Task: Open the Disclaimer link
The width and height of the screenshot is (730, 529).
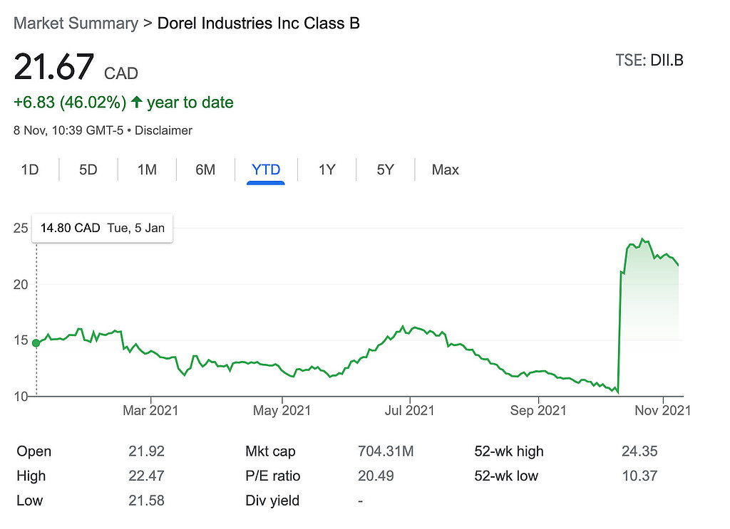Action: click(x=163, y=130)
